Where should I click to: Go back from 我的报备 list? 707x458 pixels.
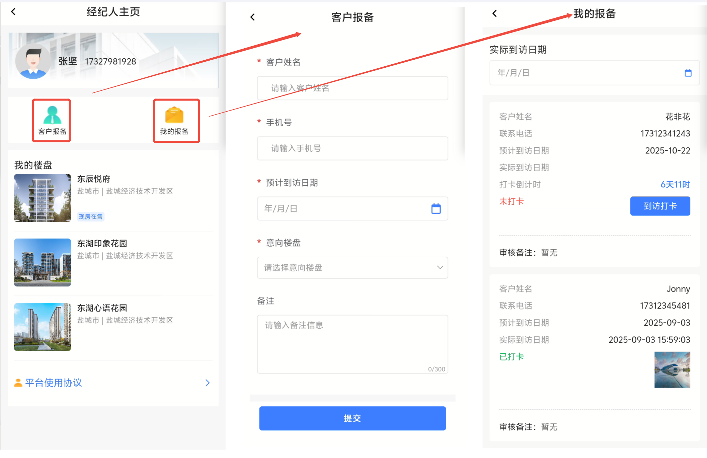pos(494,14)
